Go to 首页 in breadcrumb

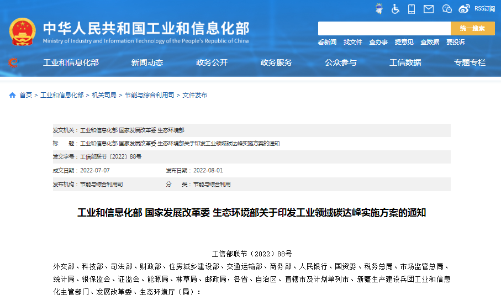click(26, 95)
